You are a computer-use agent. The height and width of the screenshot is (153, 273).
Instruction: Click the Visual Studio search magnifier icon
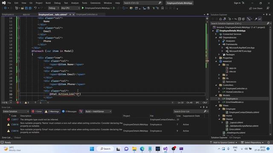coord(160,3)
